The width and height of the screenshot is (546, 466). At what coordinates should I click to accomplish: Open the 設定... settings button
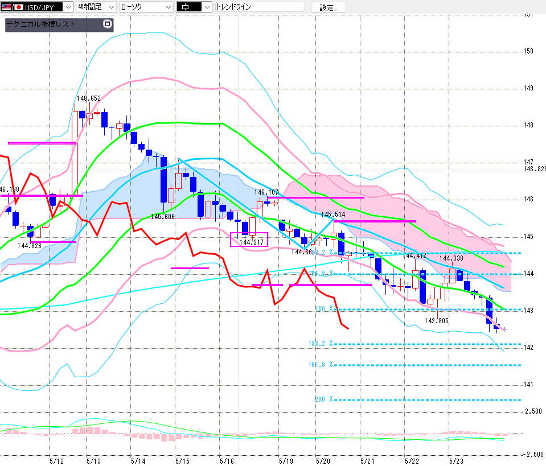point(328,7)
